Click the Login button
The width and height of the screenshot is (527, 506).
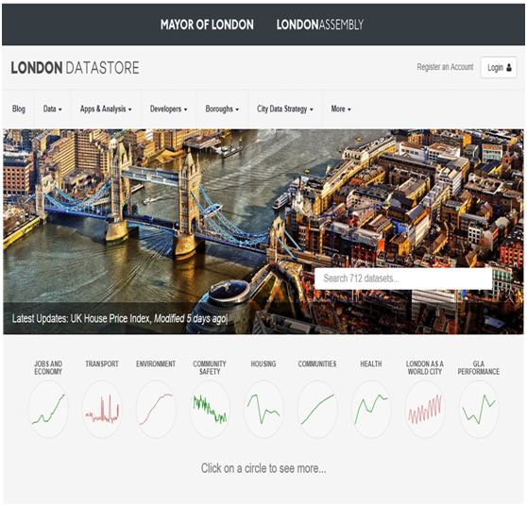click(499, 68)
